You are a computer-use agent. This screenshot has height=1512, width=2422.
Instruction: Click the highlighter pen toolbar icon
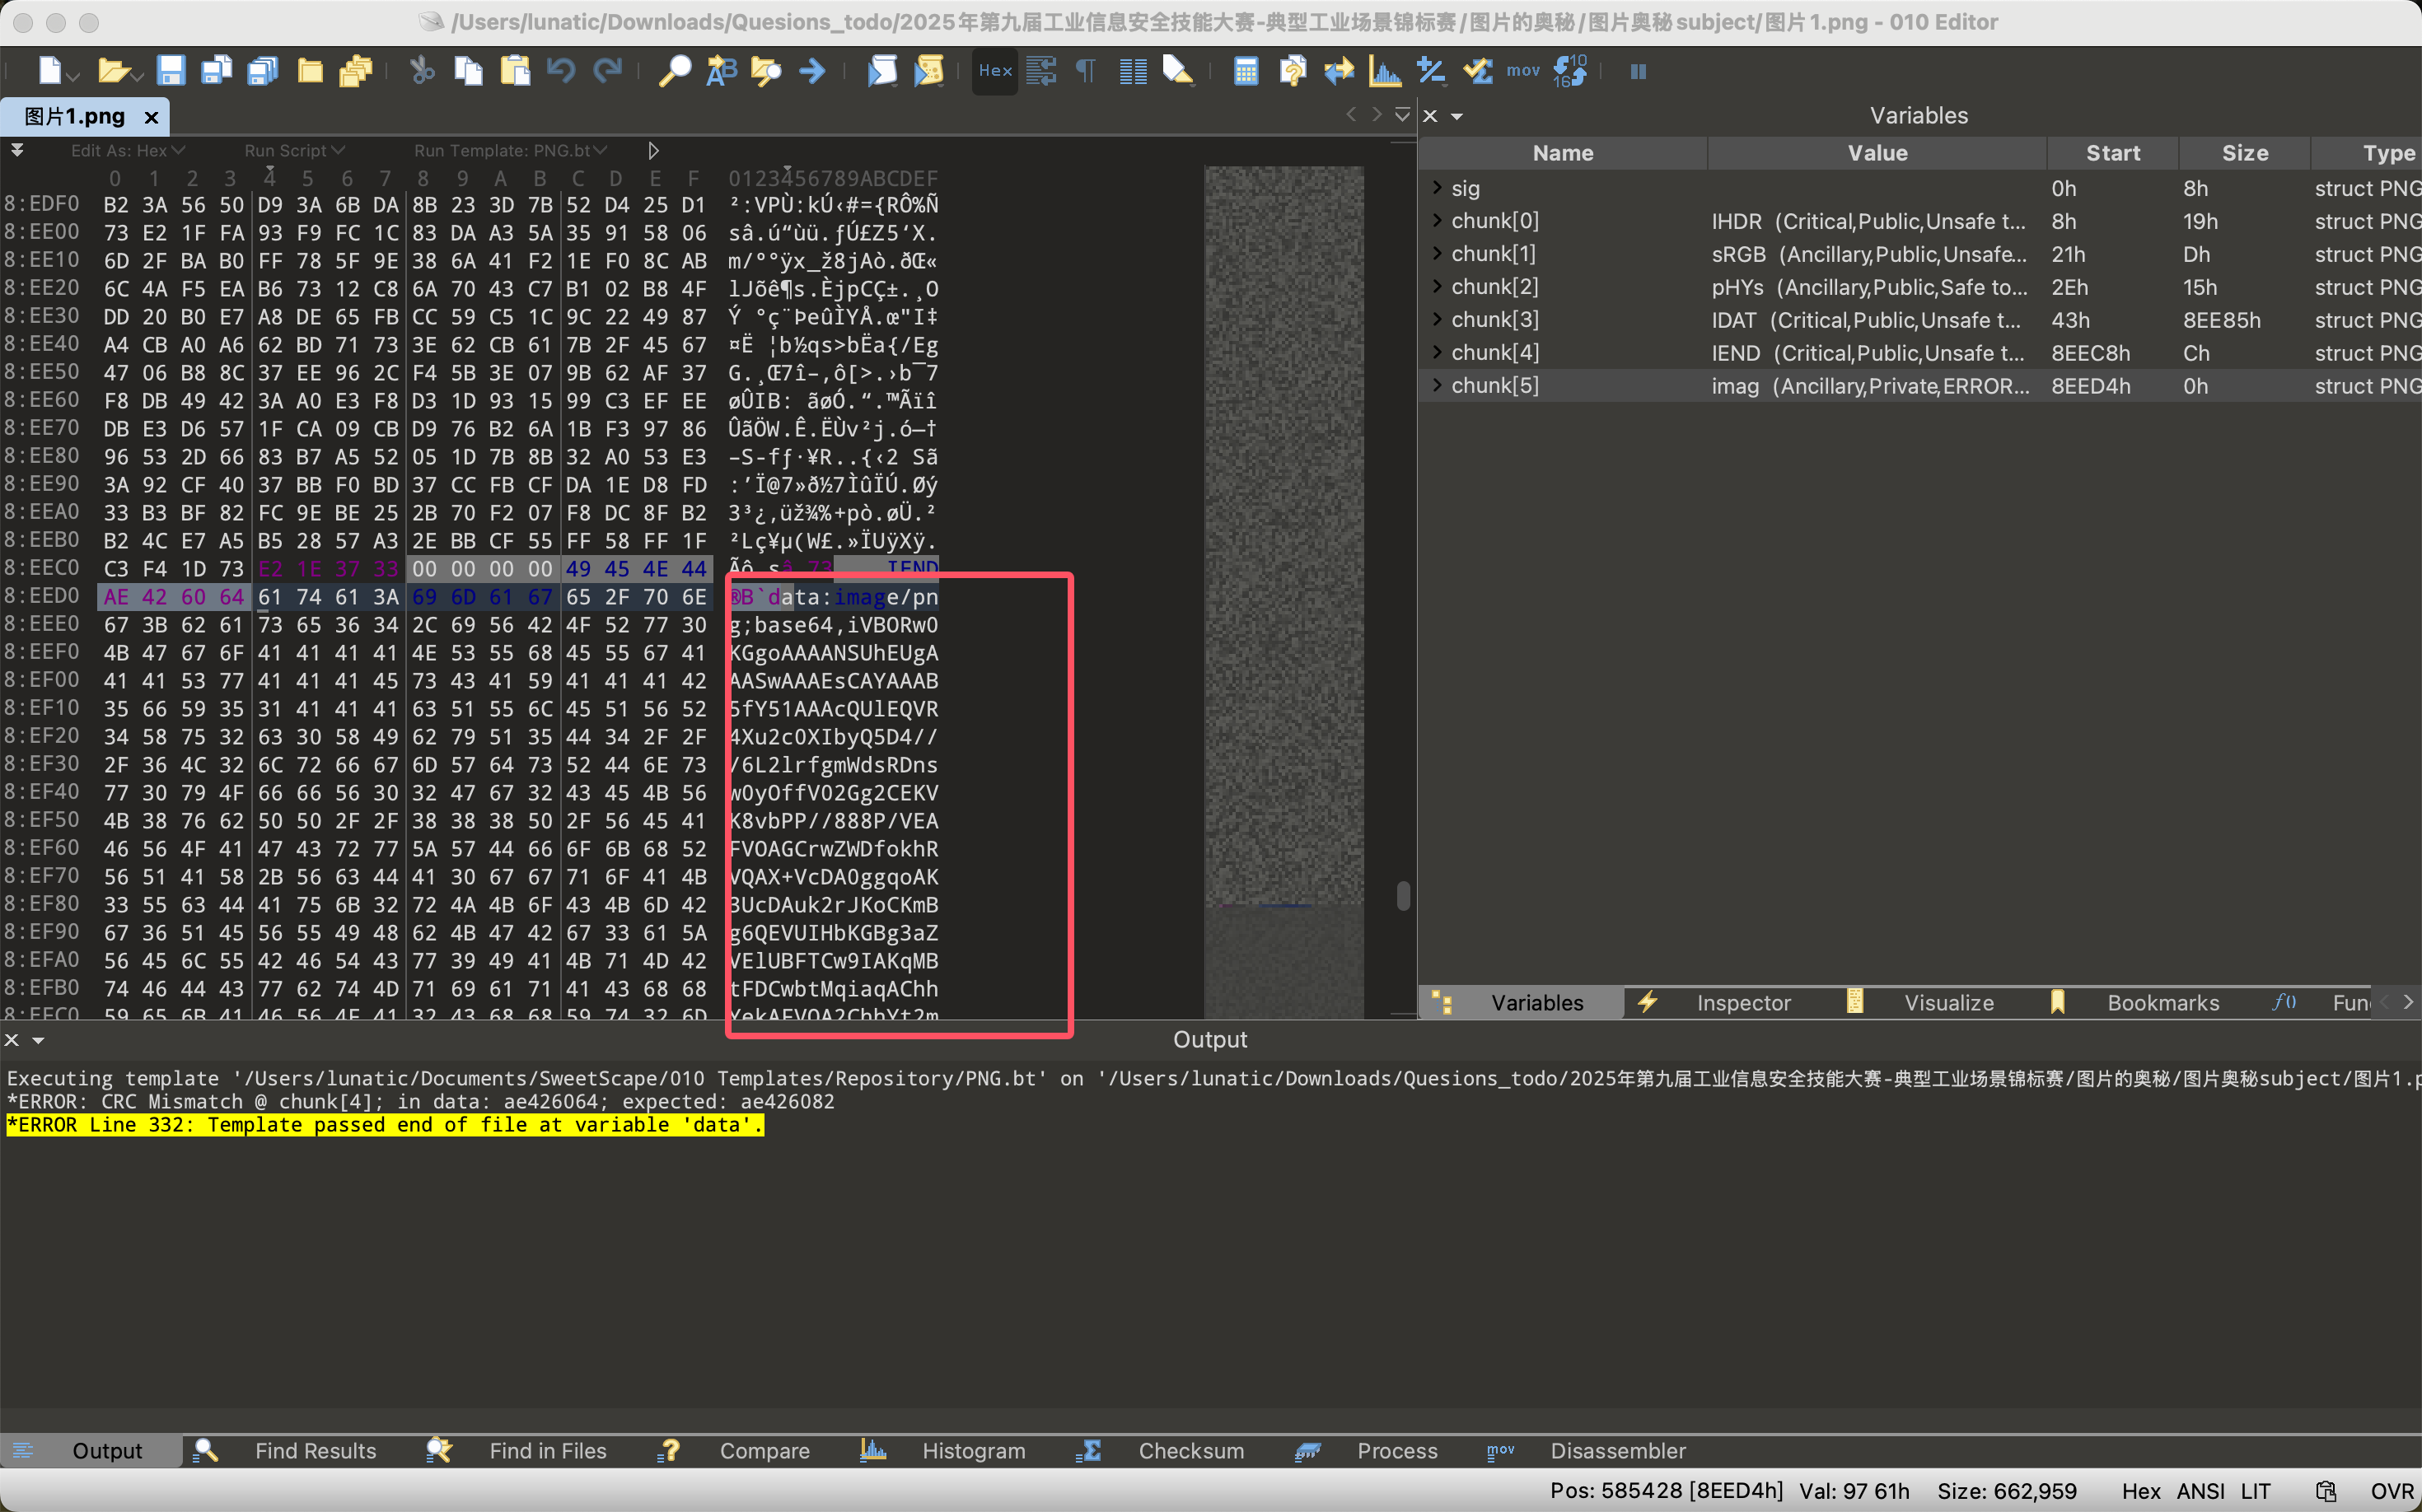point(1177,71)
